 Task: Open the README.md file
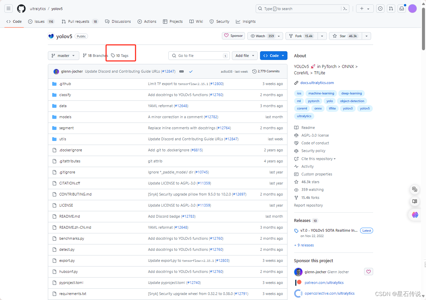70,216
